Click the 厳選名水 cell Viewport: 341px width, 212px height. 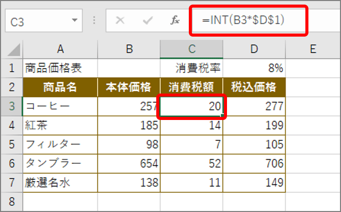click(60, 183)
